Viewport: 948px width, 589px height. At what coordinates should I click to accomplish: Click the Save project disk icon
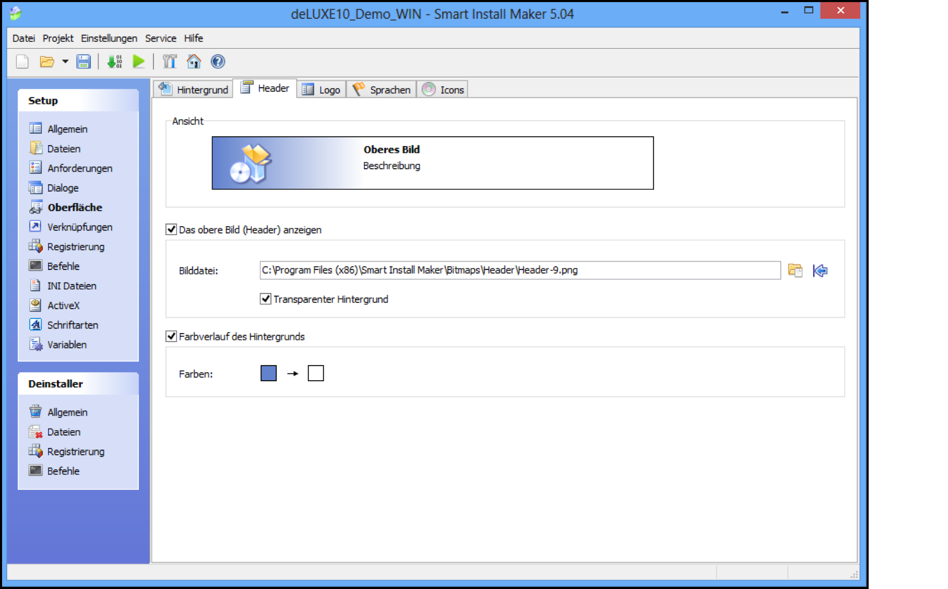pyautogui.click(x=84, y=62)
